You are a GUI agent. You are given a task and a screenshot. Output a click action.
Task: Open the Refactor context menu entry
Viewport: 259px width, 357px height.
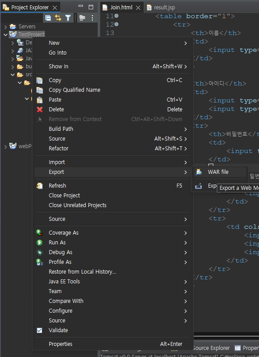(x=60, y=148)
